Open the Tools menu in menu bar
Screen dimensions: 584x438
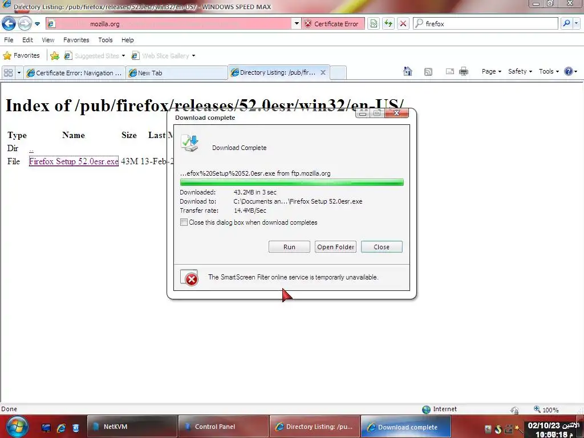[106, 40]
